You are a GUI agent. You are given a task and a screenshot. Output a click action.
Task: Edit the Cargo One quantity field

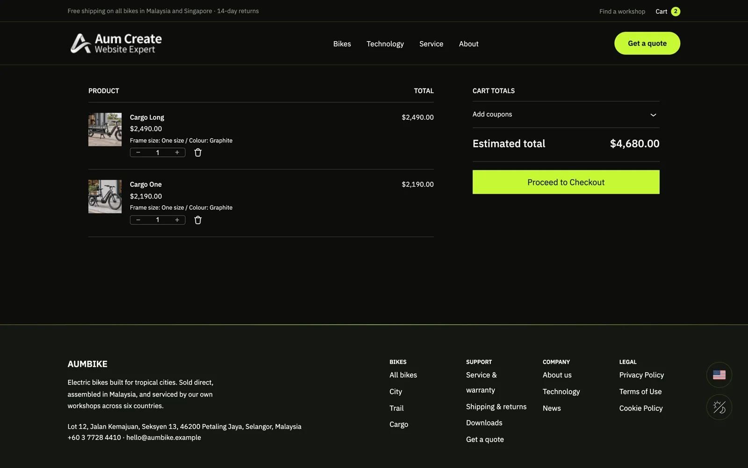point(158,220)
